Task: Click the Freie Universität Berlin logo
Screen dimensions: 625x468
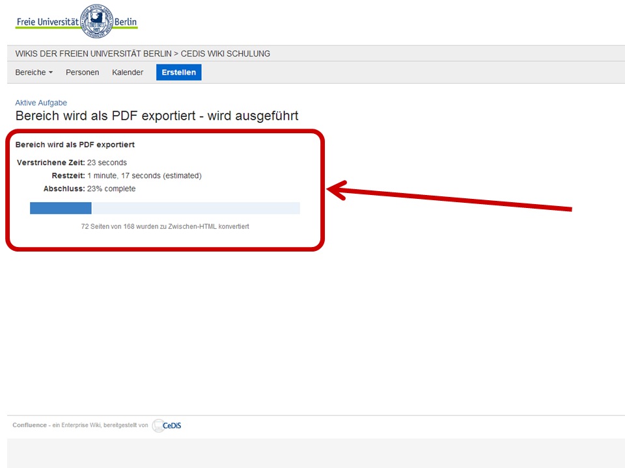Action: [77, 21]
